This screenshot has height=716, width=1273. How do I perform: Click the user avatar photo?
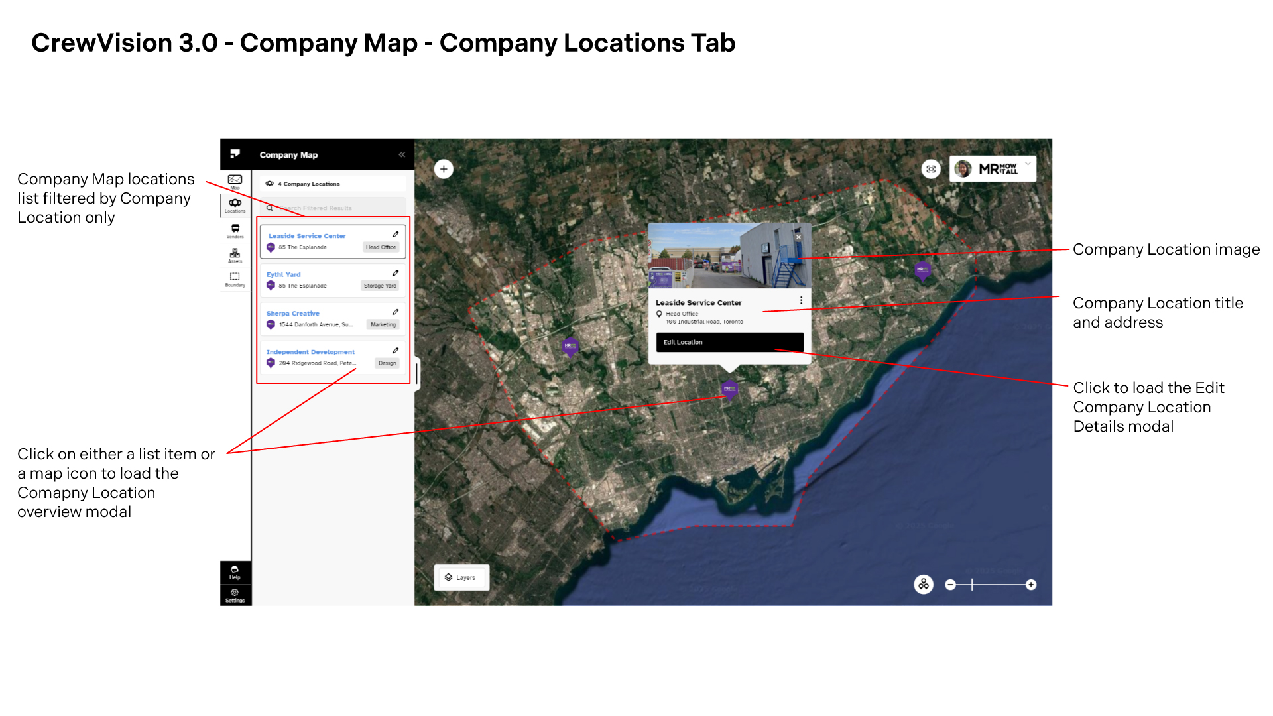(x=963, y=169)
